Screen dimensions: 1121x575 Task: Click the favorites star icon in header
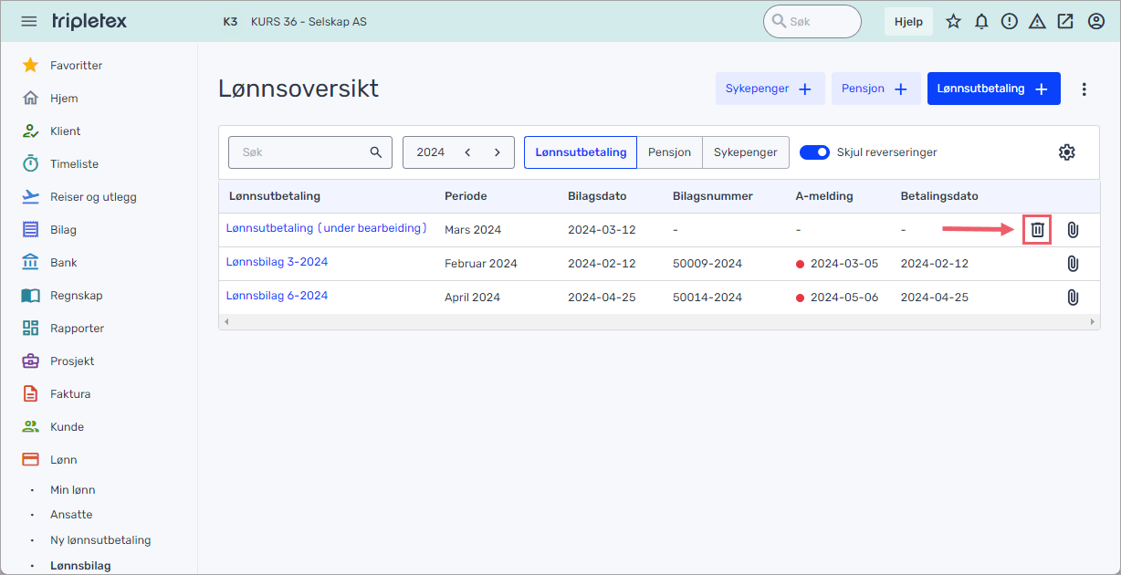953,21
